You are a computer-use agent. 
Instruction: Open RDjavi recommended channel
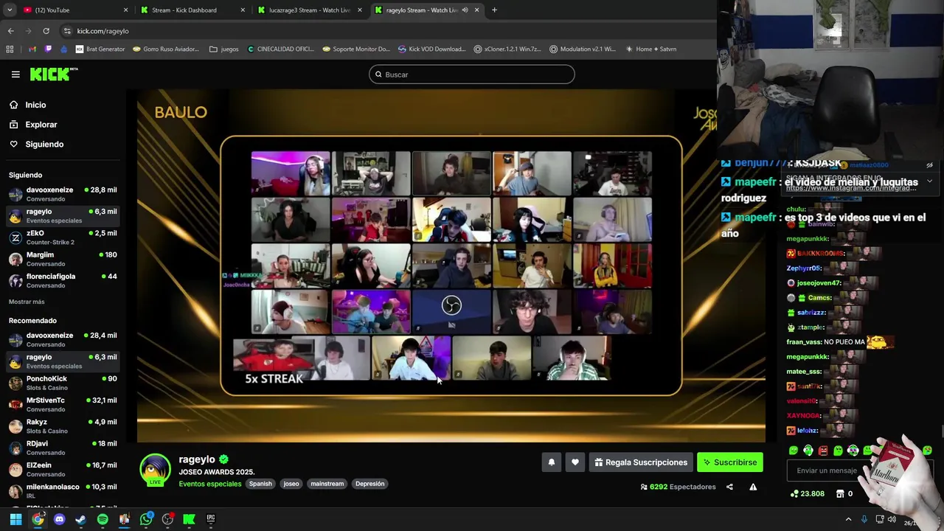click(x=63, y=448)
